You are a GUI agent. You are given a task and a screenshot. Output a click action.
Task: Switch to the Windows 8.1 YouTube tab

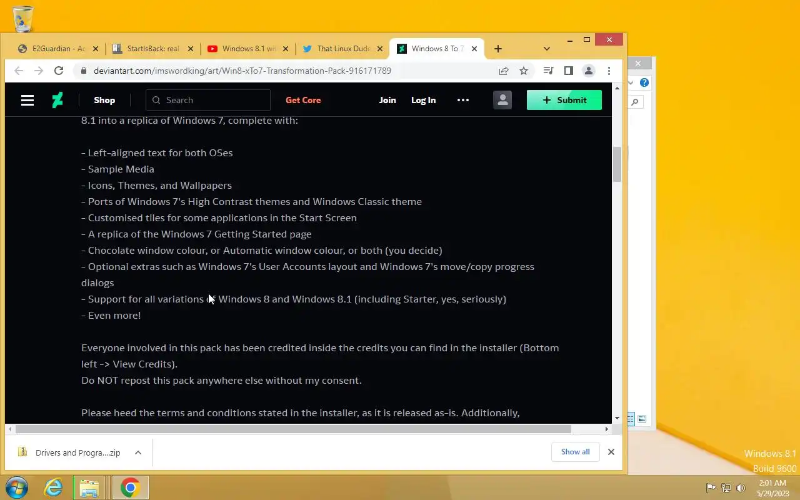point(248,49)
